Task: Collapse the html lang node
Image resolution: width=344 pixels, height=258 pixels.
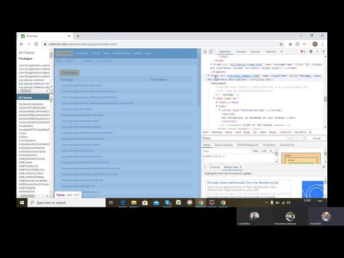Action: pyautogui.click(x=214, y=98)
